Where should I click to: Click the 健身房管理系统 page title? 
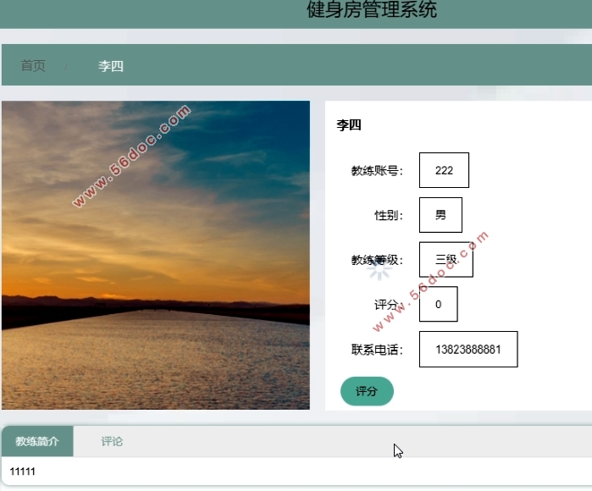click(x=372, y=11)
